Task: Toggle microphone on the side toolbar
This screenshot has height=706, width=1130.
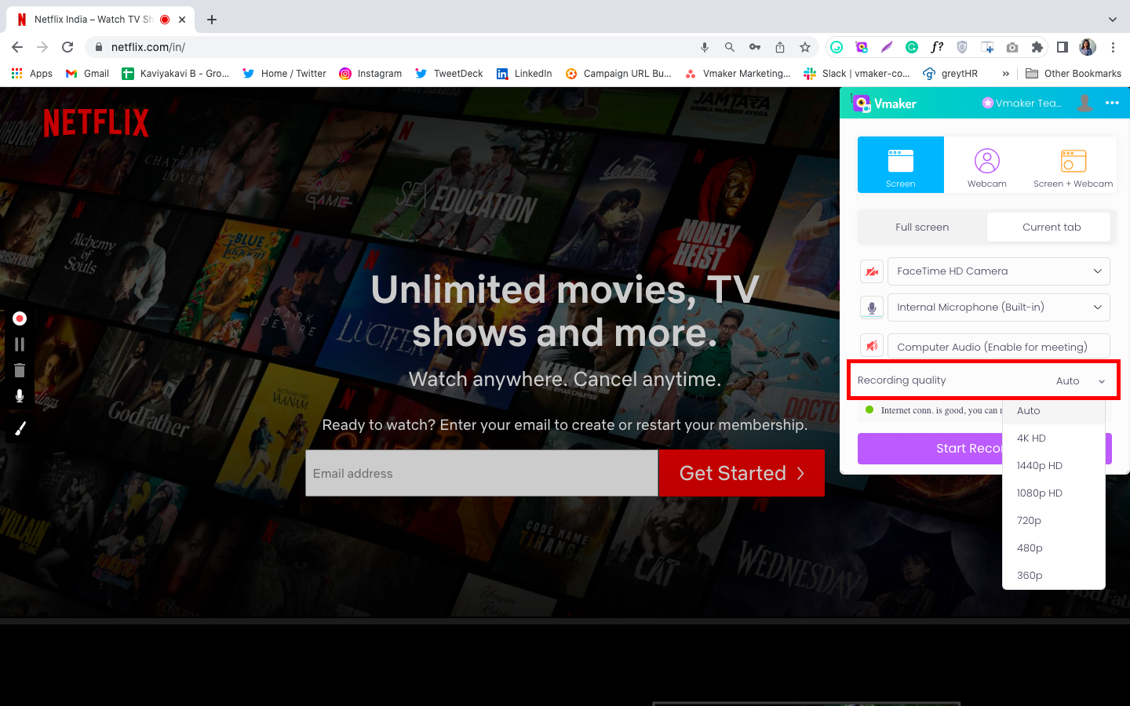Action: pyautogui.click(x=20, y=396)
